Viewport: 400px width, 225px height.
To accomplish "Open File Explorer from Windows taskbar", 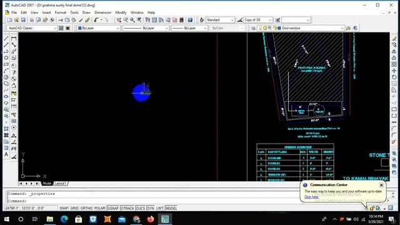I will [50, 219].
